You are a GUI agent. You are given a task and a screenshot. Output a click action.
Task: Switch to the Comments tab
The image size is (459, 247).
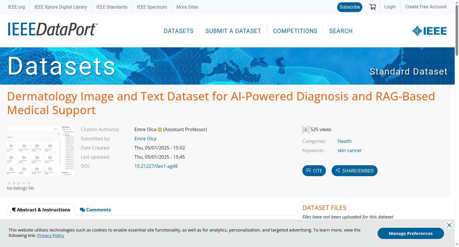tap(96, 210)
